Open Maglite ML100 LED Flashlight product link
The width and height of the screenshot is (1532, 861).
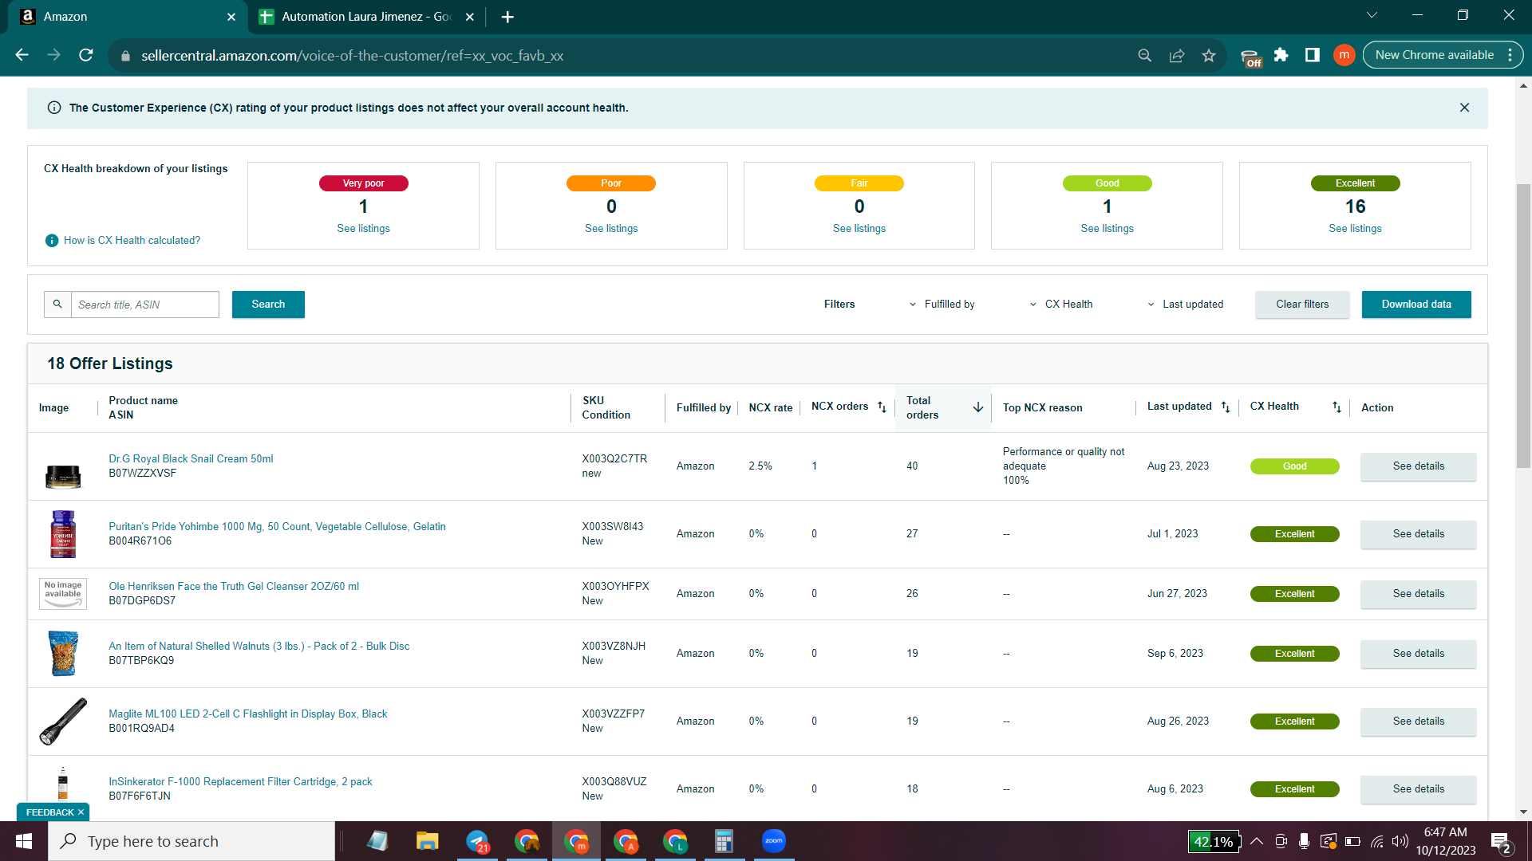click(x=248, y=714)
